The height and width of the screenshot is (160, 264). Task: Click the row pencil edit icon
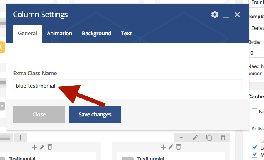point(195,138)
